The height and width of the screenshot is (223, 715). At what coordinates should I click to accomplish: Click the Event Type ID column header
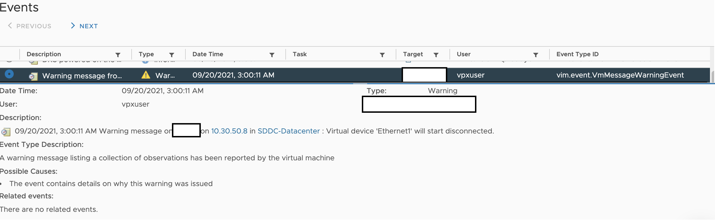point(577,54)
